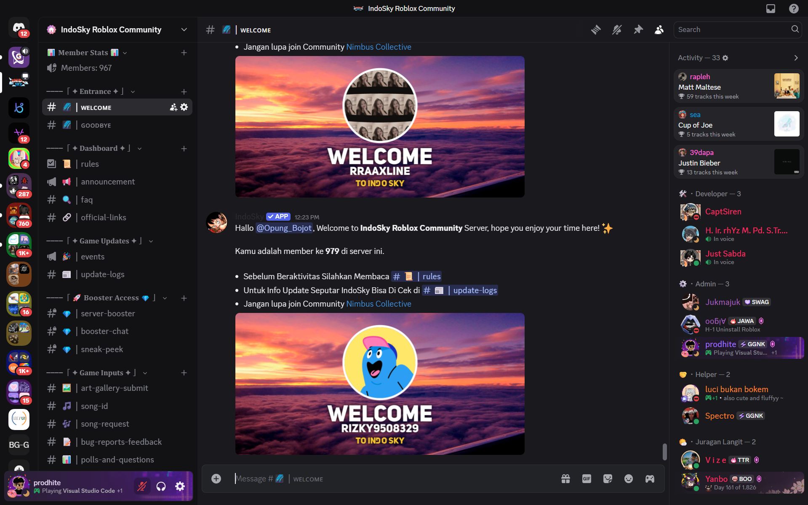Viewport: 808px width, 505px height.
Task: Click the search magnifier icon
Action: coord(795,29)
